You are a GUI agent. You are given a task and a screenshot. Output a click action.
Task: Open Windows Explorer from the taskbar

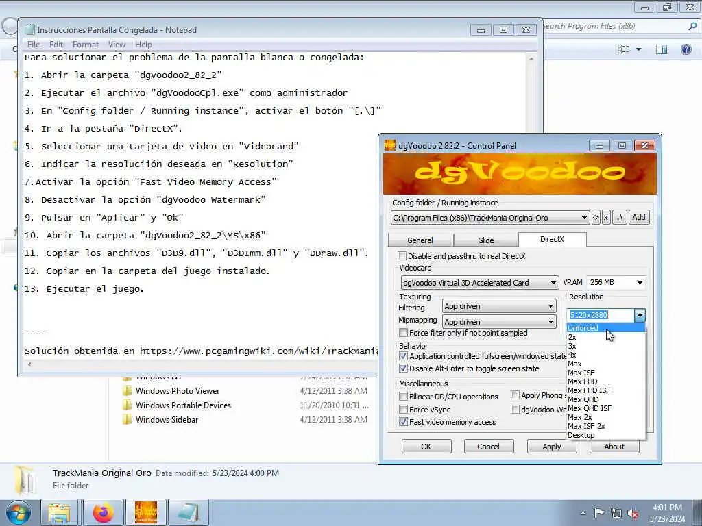tap(59, 512)
